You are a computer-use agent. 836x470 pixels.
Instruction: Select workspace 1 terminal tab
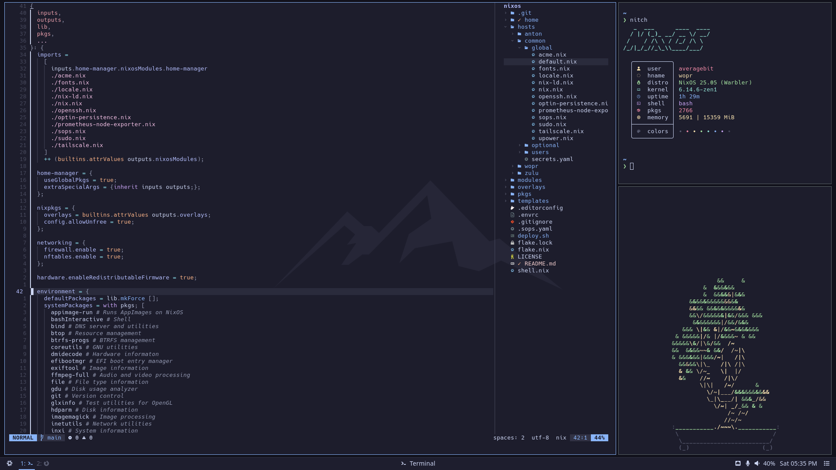point(26,463)
